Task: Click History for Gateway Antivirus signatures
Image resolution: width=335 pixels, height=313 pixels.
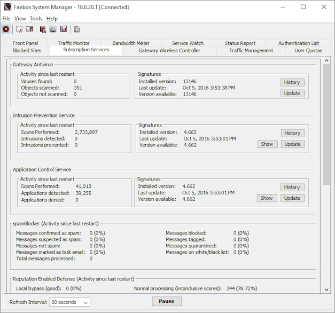Action: coord(292,82)
